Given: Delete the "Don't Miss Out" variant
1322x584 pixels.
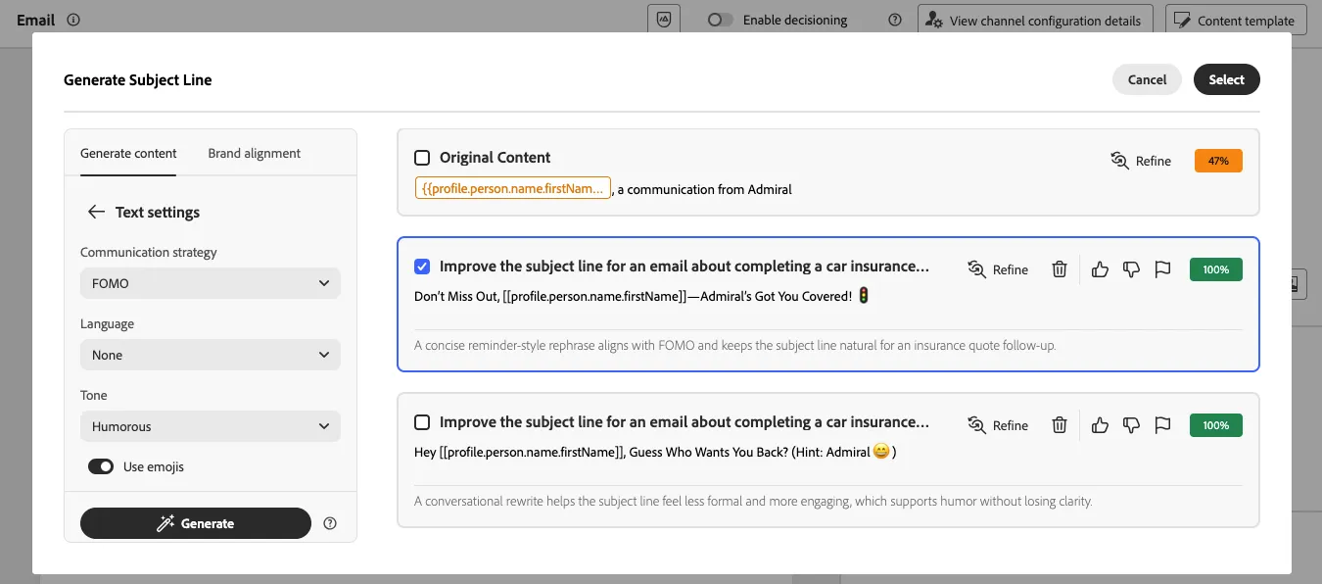Looking at the screenshot, I should tap(1059, 269).
